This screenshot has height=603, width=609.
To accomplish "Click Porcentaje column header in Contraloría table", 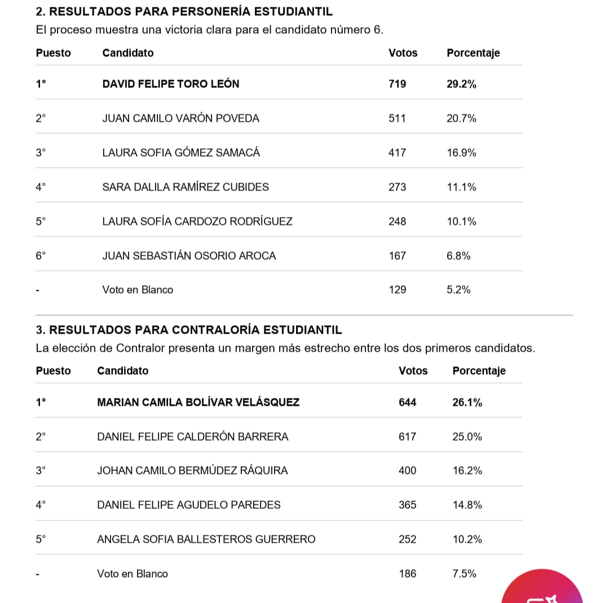I will (479, 371).
